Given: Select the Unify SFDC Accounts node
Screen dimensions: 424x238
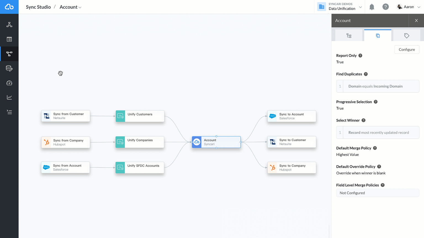Looking at the screenshot, I should [140, 167].
